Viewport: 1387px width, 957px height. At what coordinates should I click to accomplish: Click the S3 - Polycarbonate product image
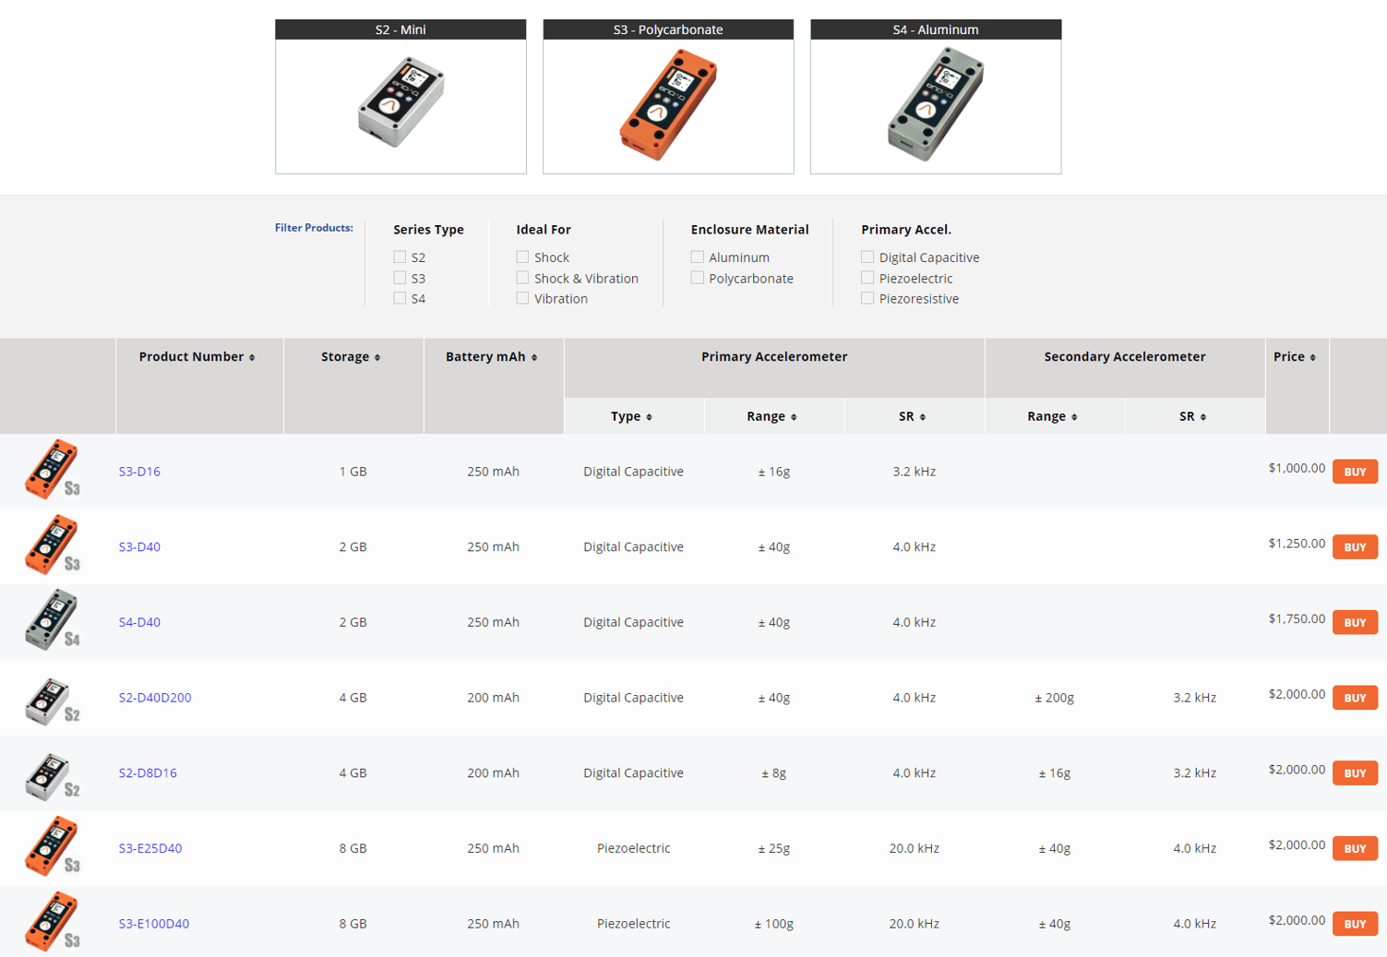coord(667,103)
